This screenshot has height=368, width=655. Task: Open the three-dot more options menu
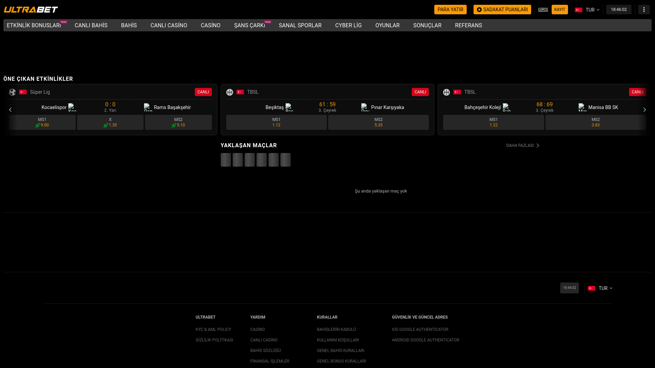point(644,10)
